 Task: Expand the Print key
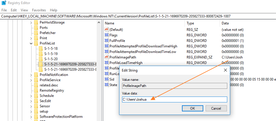coord(31,38)
